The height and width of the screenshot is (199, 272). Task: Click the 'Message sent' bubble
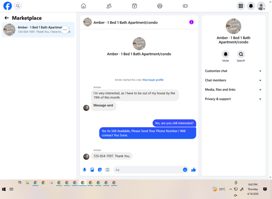(x=103, y=106)
